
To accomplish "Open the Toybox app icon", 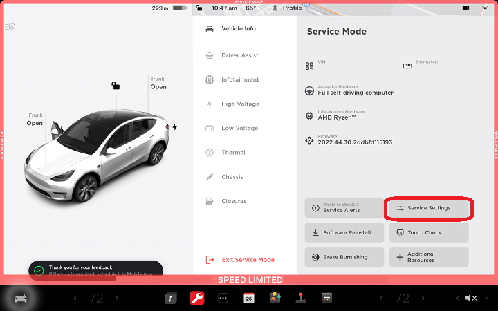I will (275, 299).
